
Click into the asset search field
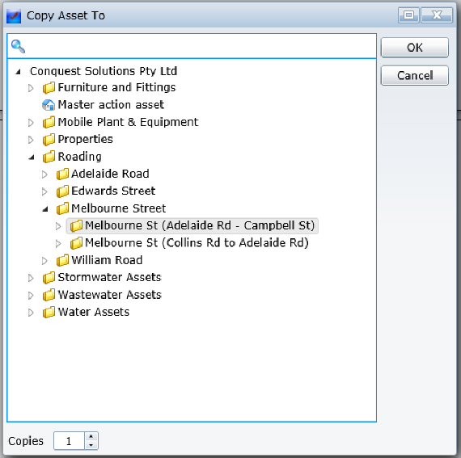(x=200, y=46)
